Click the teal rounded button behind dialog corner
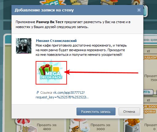This screenshot has width=157, height=132. (145, 11)
